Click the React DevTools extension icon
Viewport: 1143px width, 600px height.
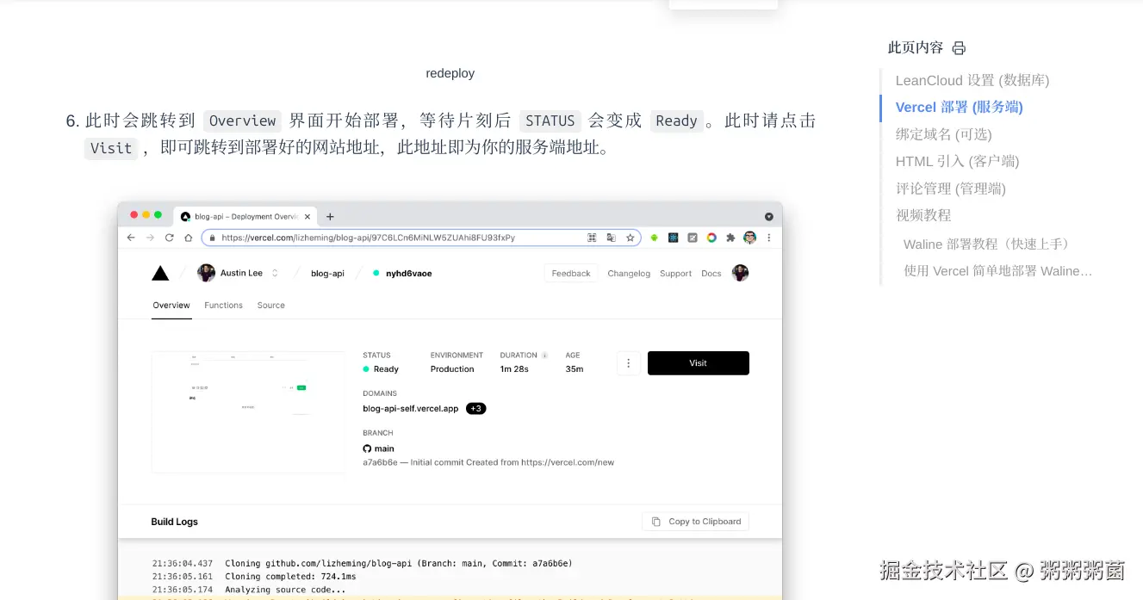(x=673, y=238)
